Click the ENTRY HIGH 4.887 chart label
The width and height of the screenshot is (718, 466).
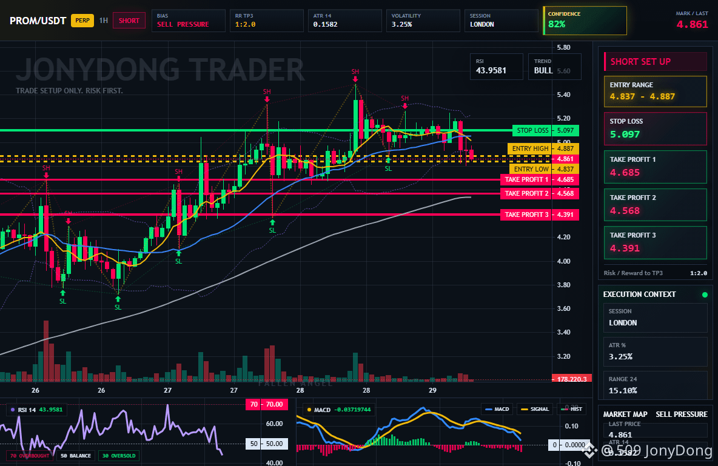543,149
